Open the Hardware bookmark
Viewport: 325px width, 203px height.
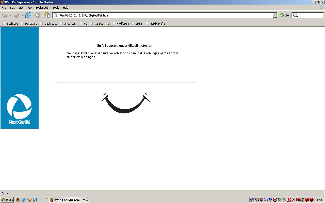coord(29,24)
